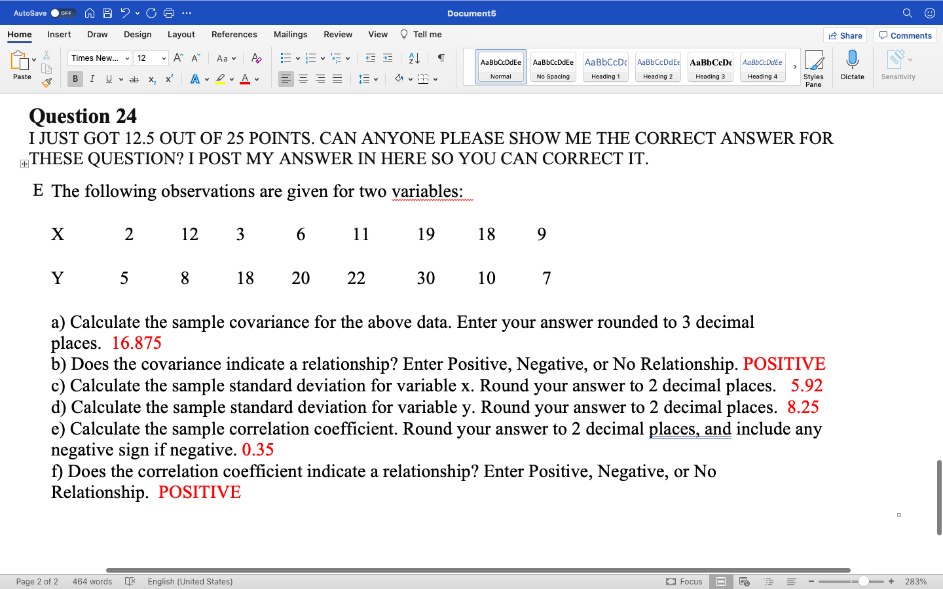The image size is (943, 589).
Task: Print the document via printer icon
Action: 169,13
